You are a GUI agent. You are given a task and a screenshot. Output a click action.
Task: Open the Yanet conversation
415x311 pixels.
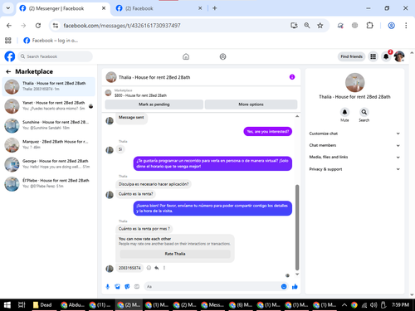[49, 106]
